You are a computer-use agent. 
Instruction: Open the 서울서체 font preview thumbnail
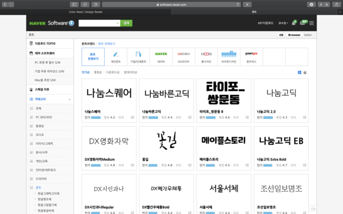coord(224,189)
